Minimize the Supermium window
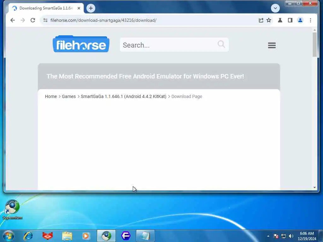323x242 pixels. pos(290,3)
